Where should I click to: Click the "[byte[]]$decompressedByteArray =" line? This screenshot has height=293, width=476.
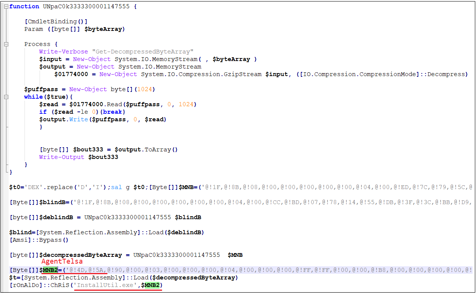(x=126, y=255)
